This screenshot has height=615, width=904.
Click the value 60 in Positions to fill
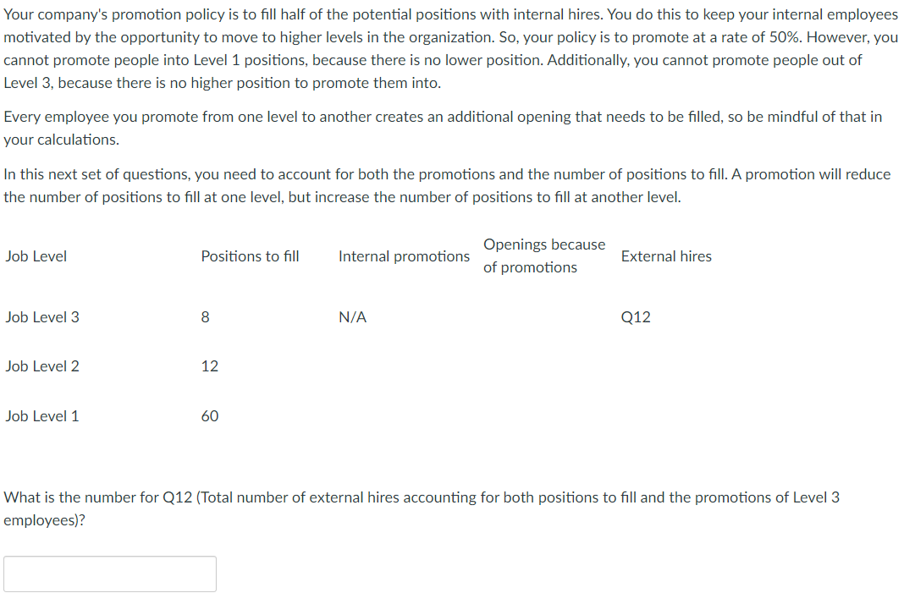tap(208, 415)
